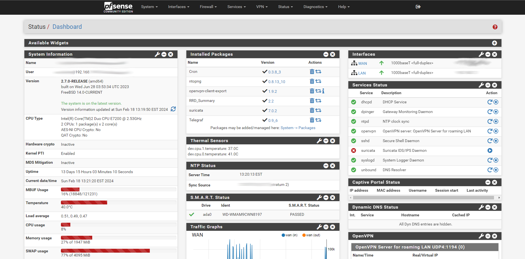Restart the syslogd service
Viewport: 525px width, 259px height.
coord(490,160)
